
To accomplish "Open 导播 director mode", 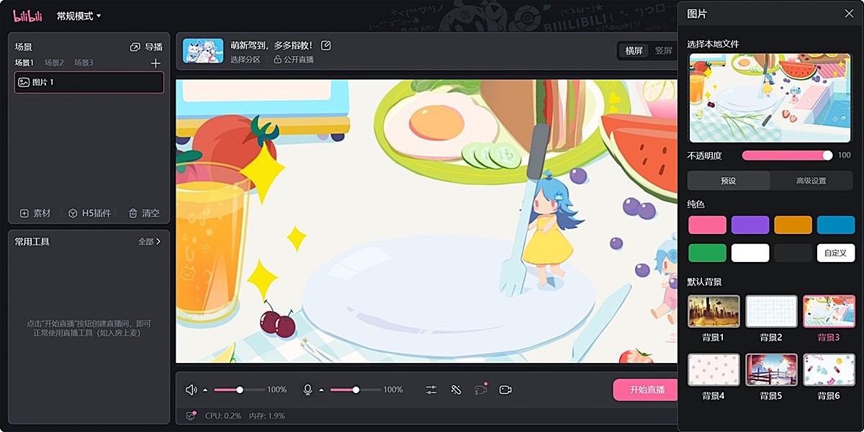I will (x=146, y=47).
